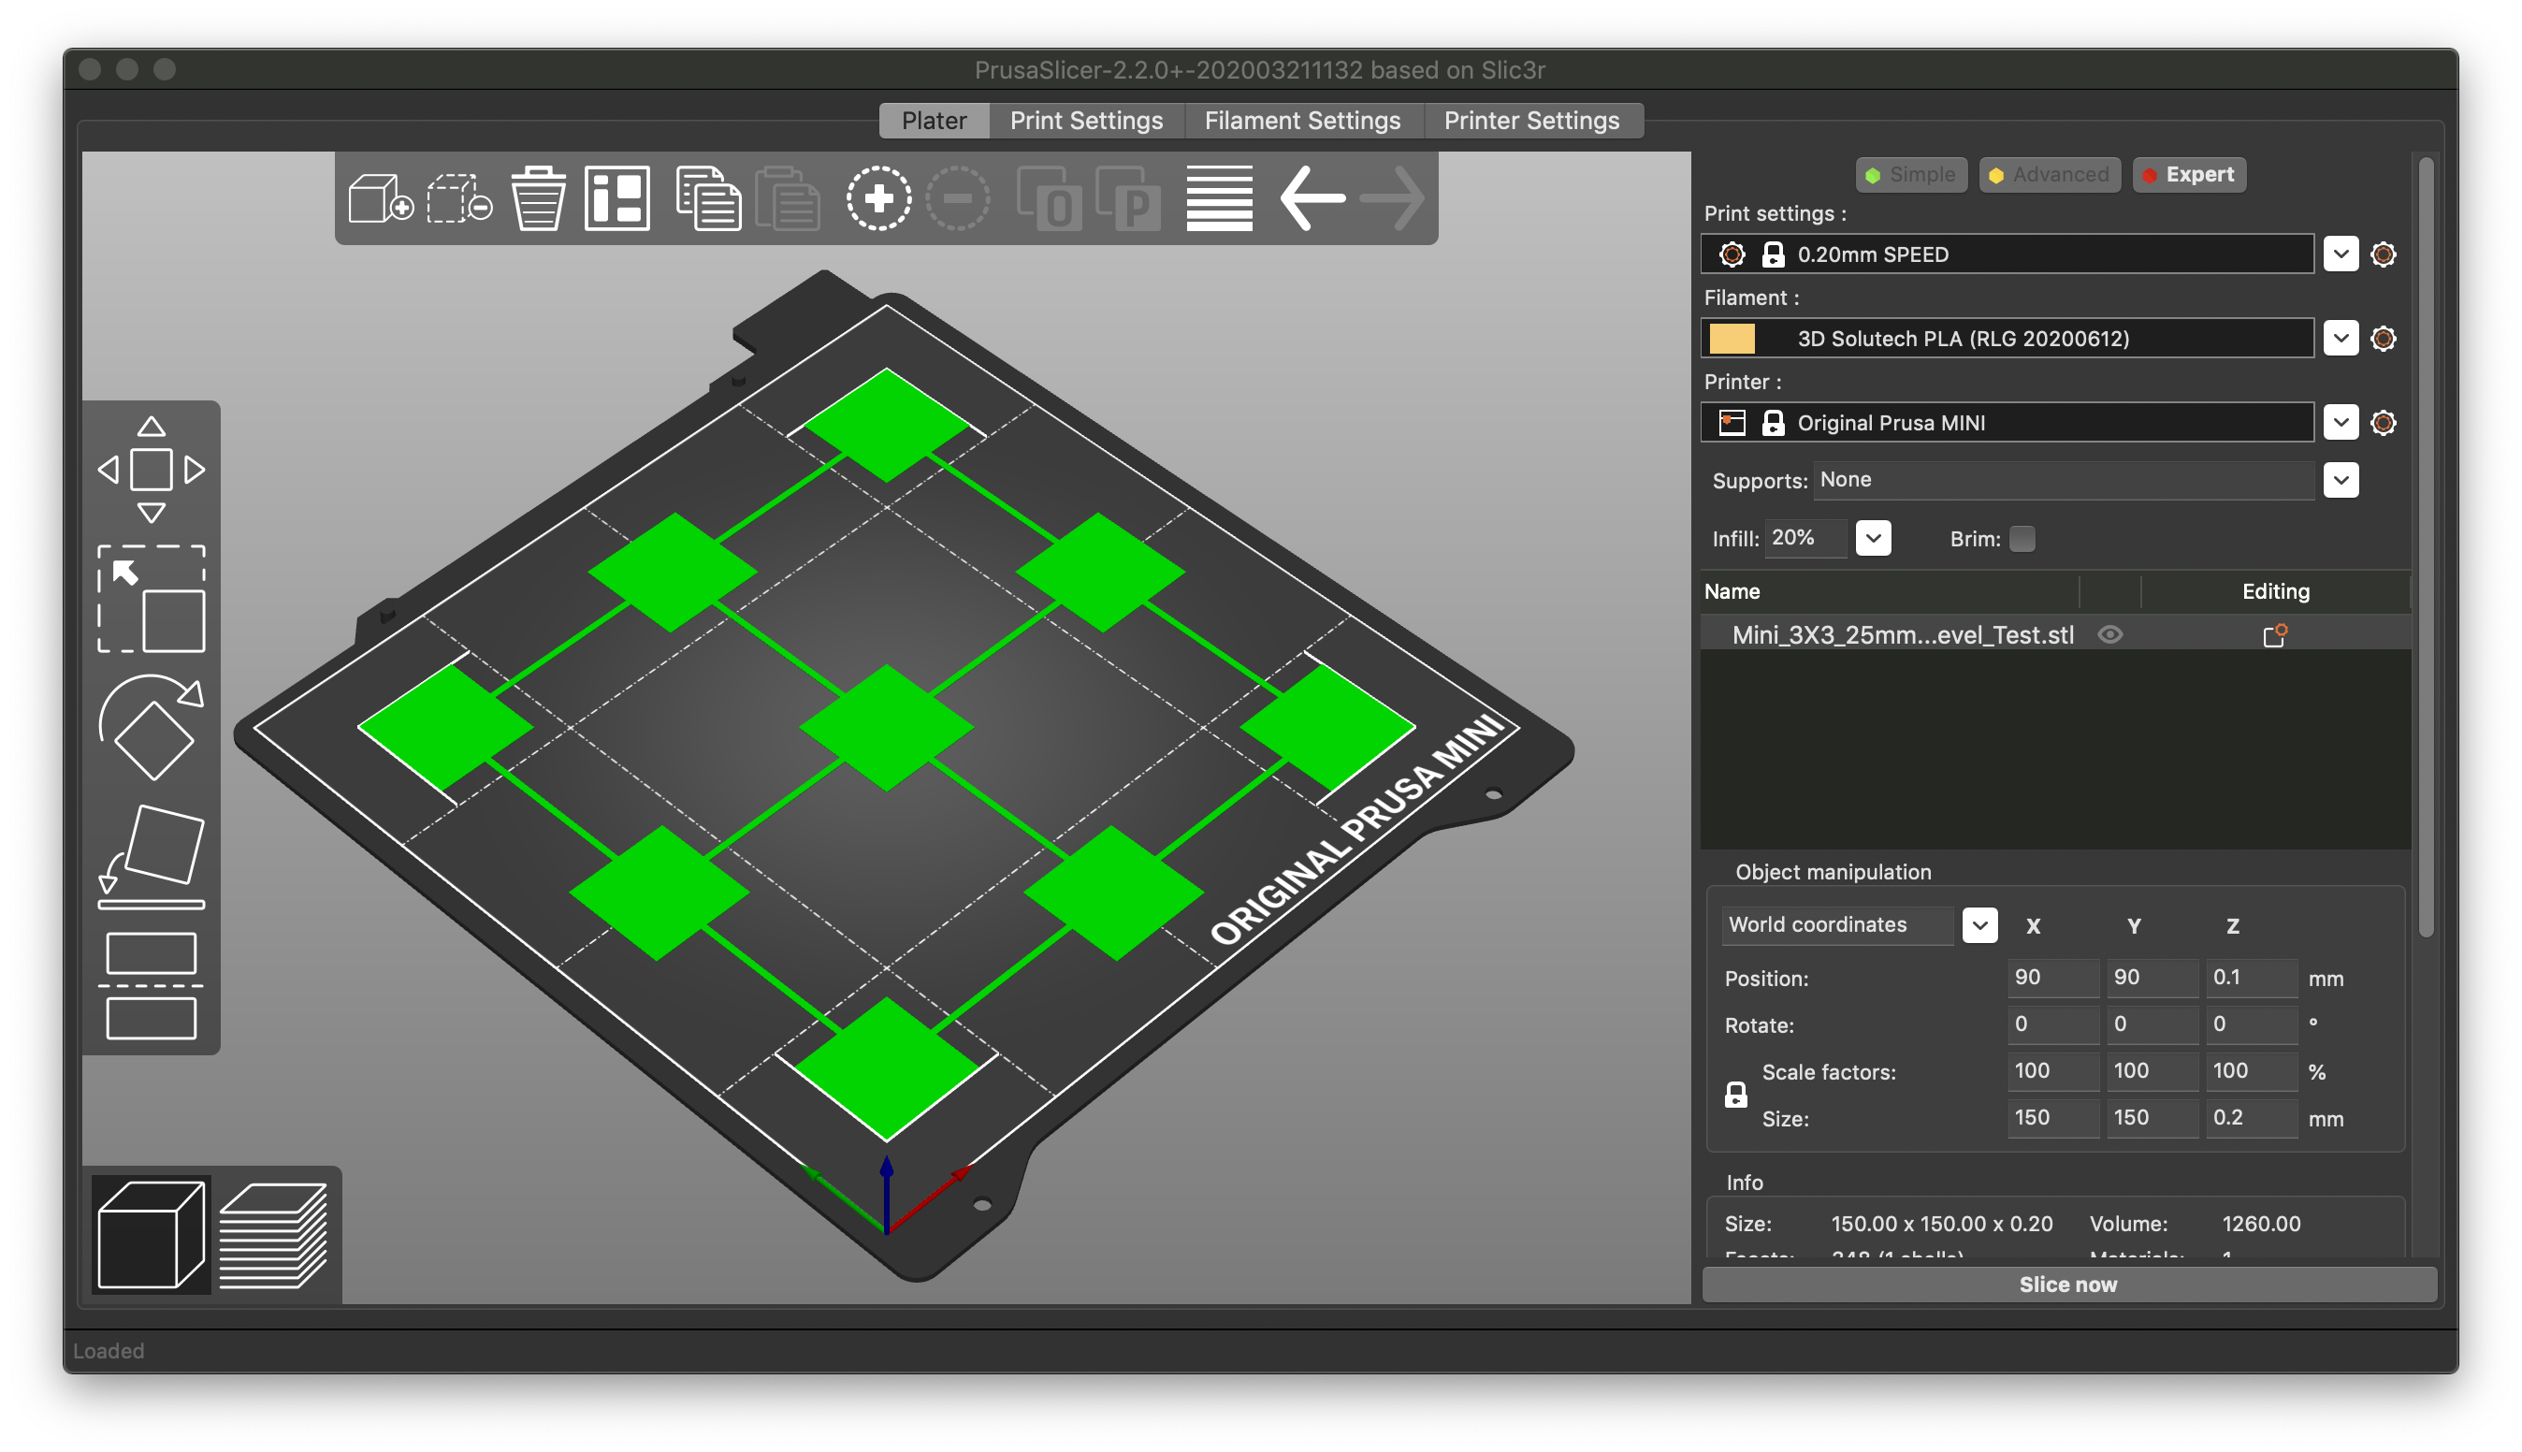Viewport: 2522px width, 1452px height.
Task: Remove an instance with the minus icon
Action: tap(958, 198)
